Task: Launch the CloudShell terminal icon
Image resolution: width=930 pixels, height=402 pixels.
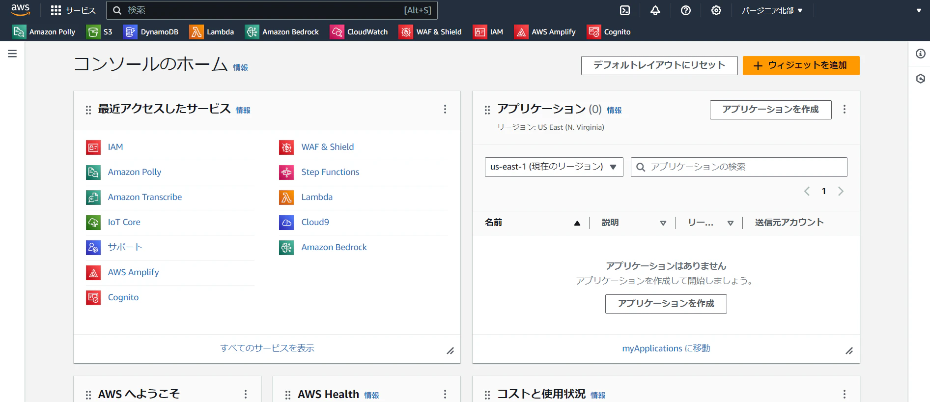Action: coord(625,10)
